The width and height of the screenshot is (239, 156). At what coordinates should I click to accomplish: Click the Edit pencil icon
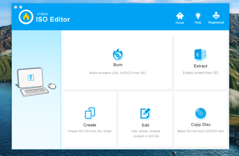pyautogui.click(x=145, y=113)
